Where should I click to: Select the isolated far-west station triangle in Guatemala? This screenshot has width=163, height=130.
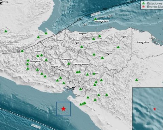point(6,31)
